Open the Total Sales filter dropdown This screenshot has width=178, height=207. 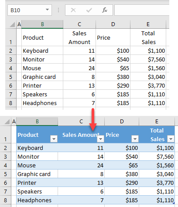(171, 139)
